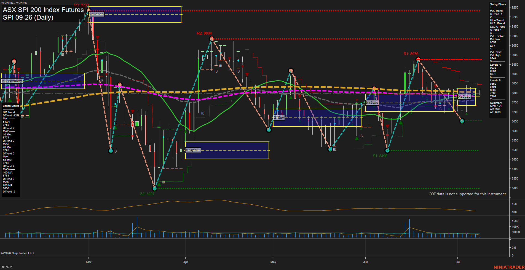
Task: Click the swing pivot high marker at R2 9084
Action: click(x=212, y=39)
